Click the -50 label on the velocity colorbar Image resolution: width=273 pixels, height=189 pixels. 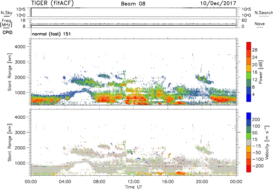coord(257,152)
